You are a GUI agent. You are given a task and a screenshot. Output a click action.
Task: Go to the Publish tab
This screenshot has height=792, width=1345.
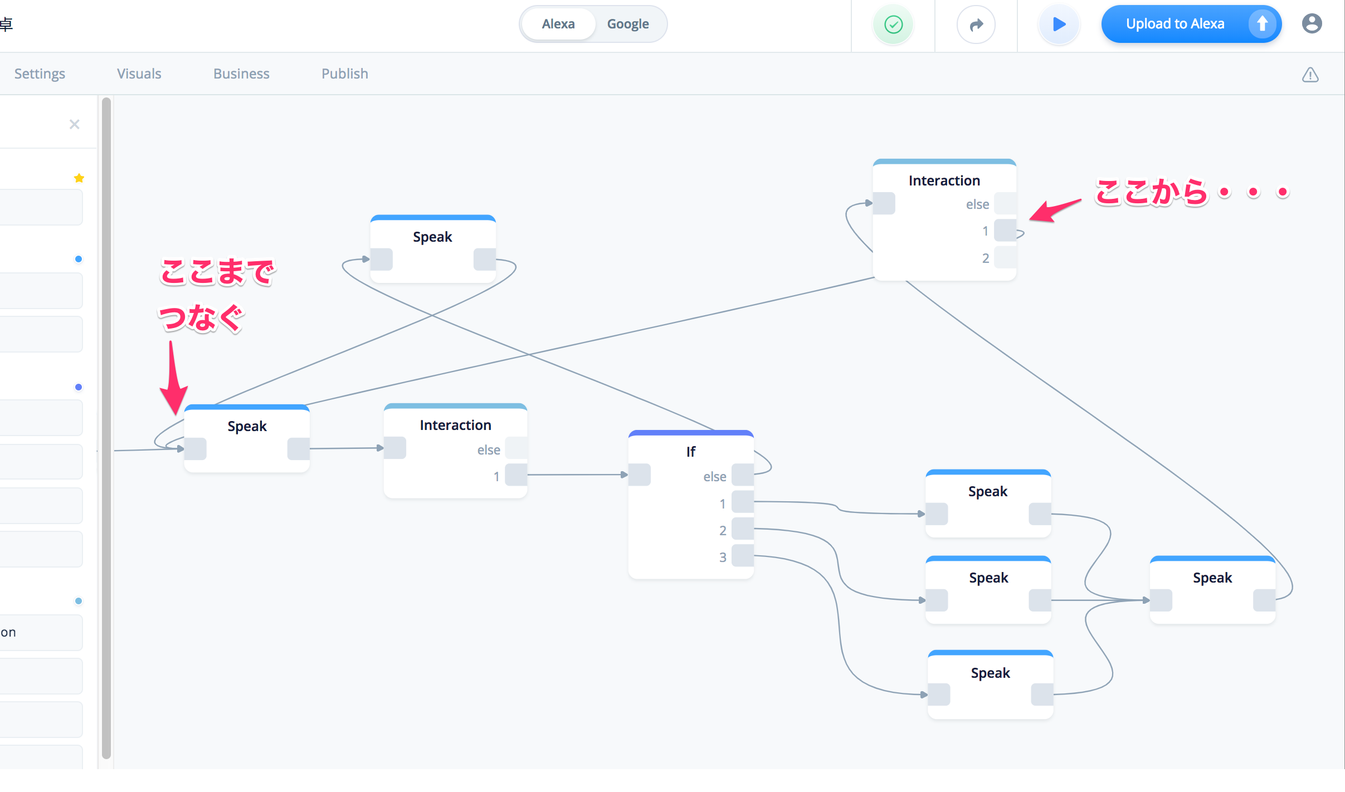(344, 74)
